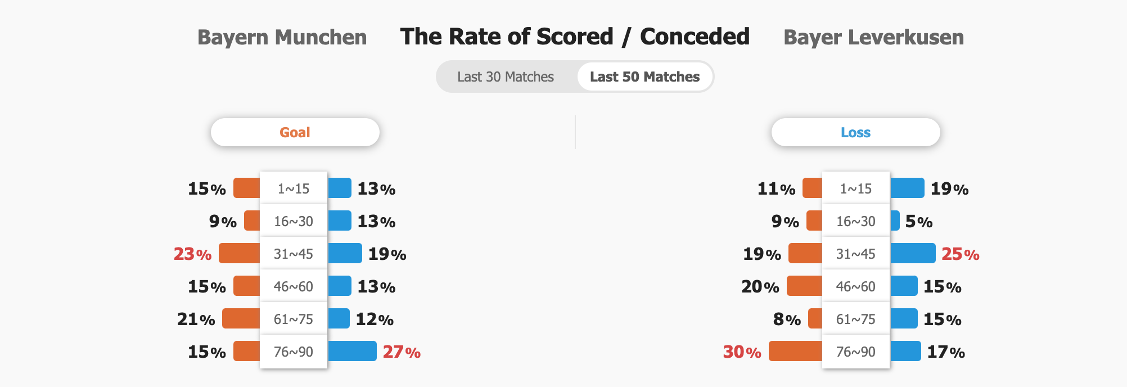Image resolution: width=1127 pixels, height=387 pixels.
Task: Click orange bar next to 30% Loss
Action: pyautogui.click(x=795, y=351)
